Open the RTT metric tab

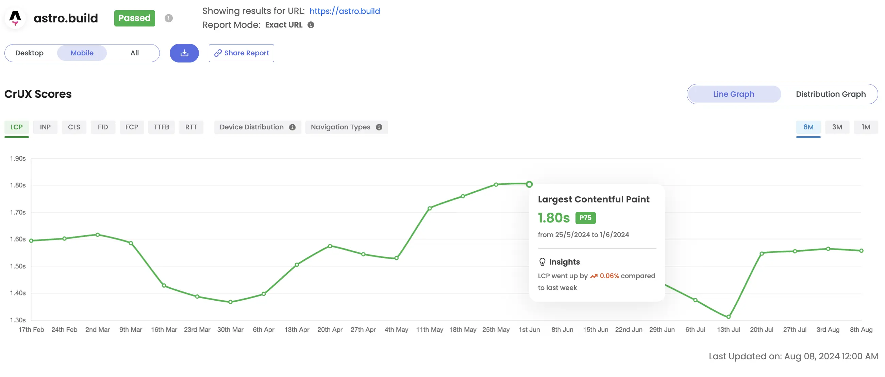point(191,127)
